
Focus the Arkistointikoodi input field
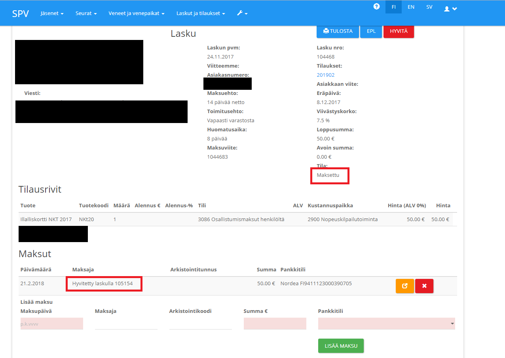point(201,324)
